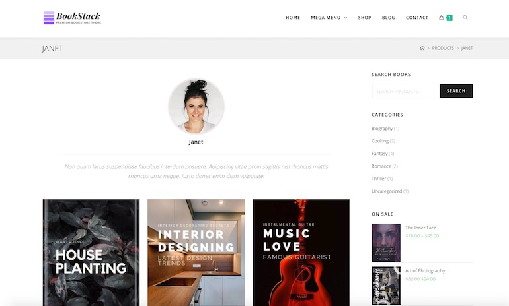509x306 pixels.
Task: Click the search magnifier icon in header
Action: [x=465, y=18]
